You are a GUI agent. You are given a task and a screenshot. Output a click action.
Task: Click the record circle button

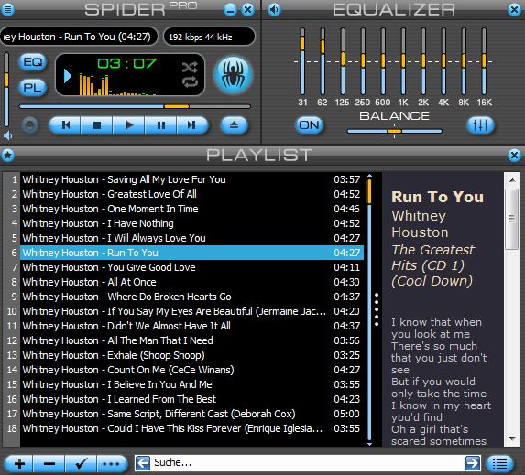point(30,125)
